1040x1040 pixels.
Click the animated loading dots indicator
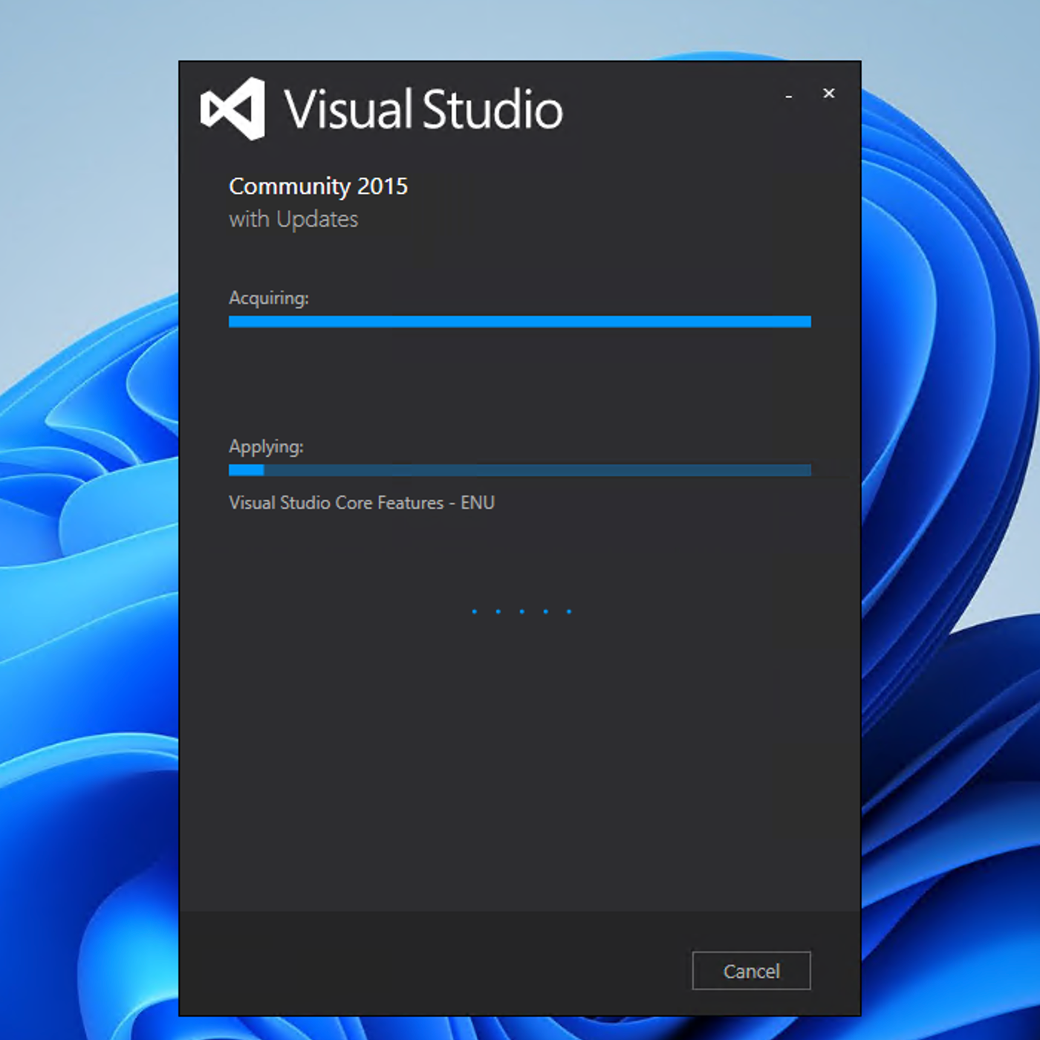(521, 611)
